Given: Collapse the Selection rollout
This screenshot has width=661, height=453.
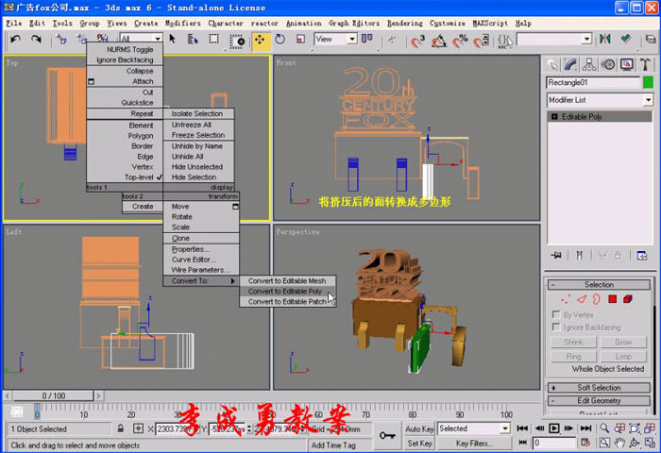Looking at the screenshot, I should click(599, 284).
